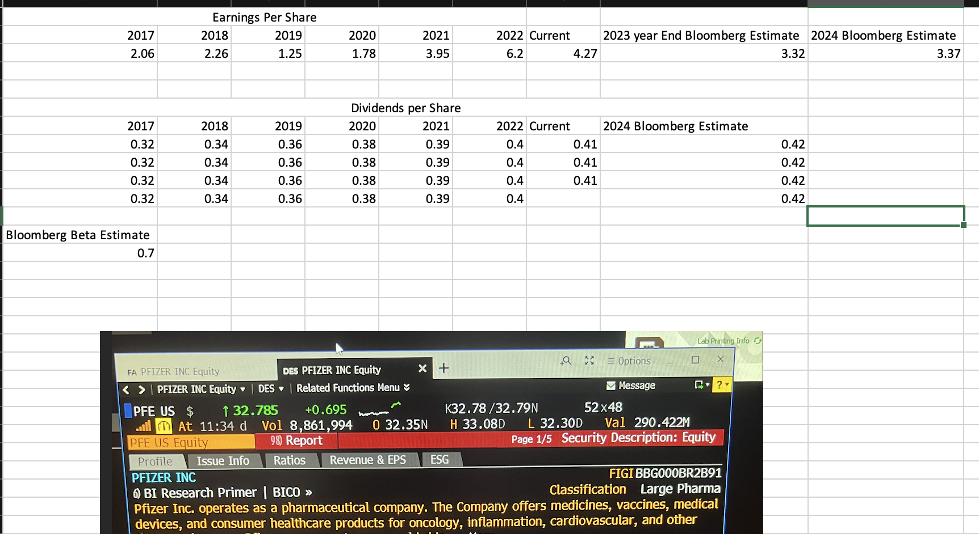Click the FIGI BBG000BR2B91 identifier
Screen dimensions: 979x534
[665, 473]
